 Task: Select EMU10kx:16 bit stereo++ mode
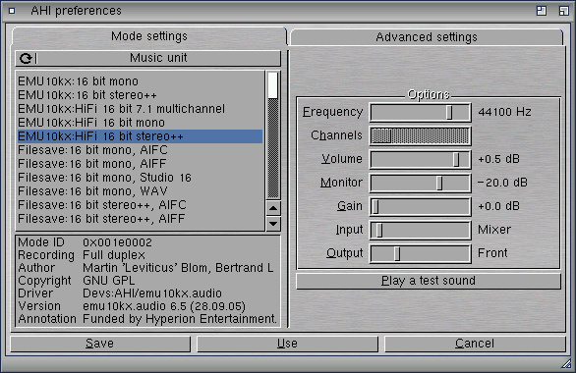coord(140,95)
